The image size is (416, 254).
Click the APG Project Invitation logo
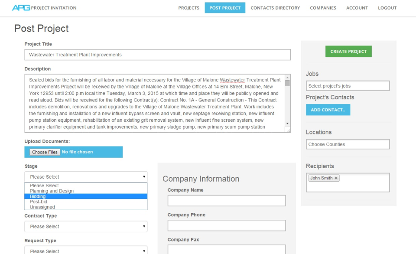44,8
